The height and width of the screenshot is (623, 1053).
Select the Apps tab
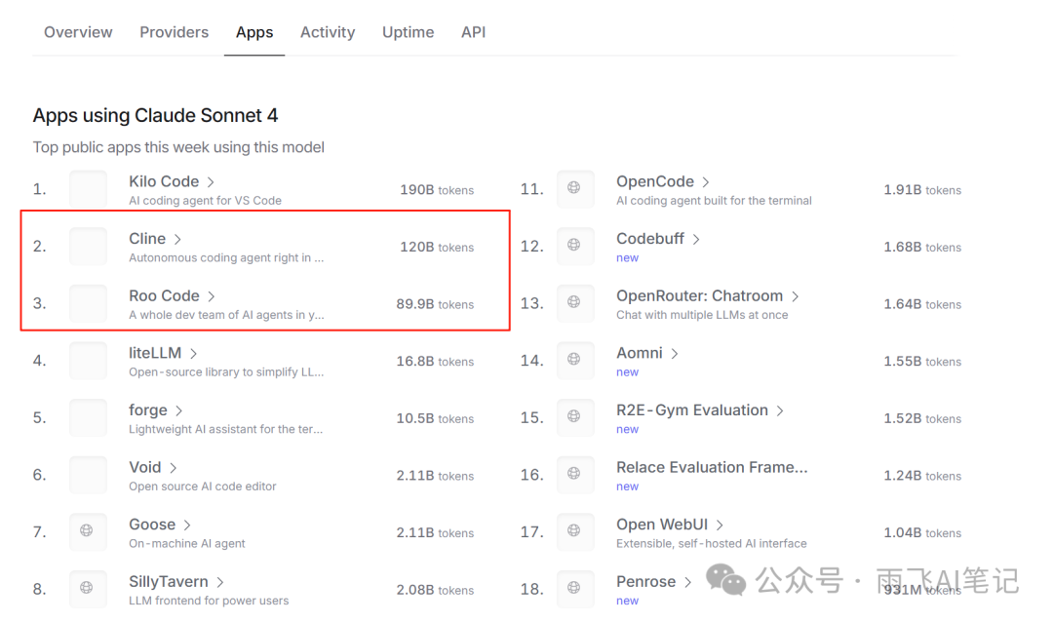point(254,32)
